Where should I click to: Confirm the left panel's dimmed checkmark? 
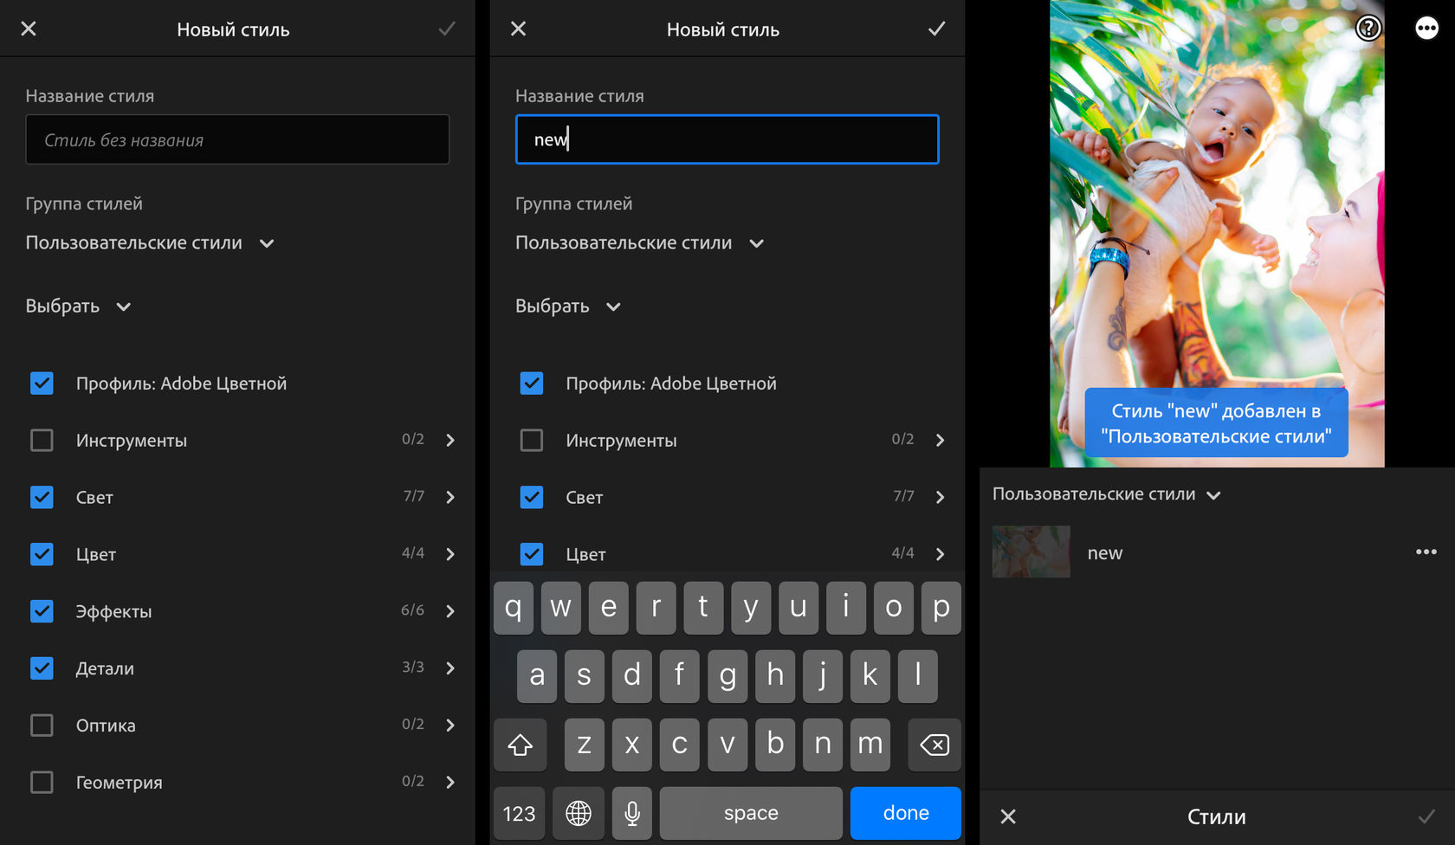point(447,29)
